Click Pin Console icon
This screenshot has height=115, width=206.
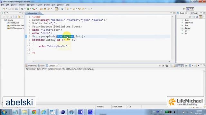(186, 65)
